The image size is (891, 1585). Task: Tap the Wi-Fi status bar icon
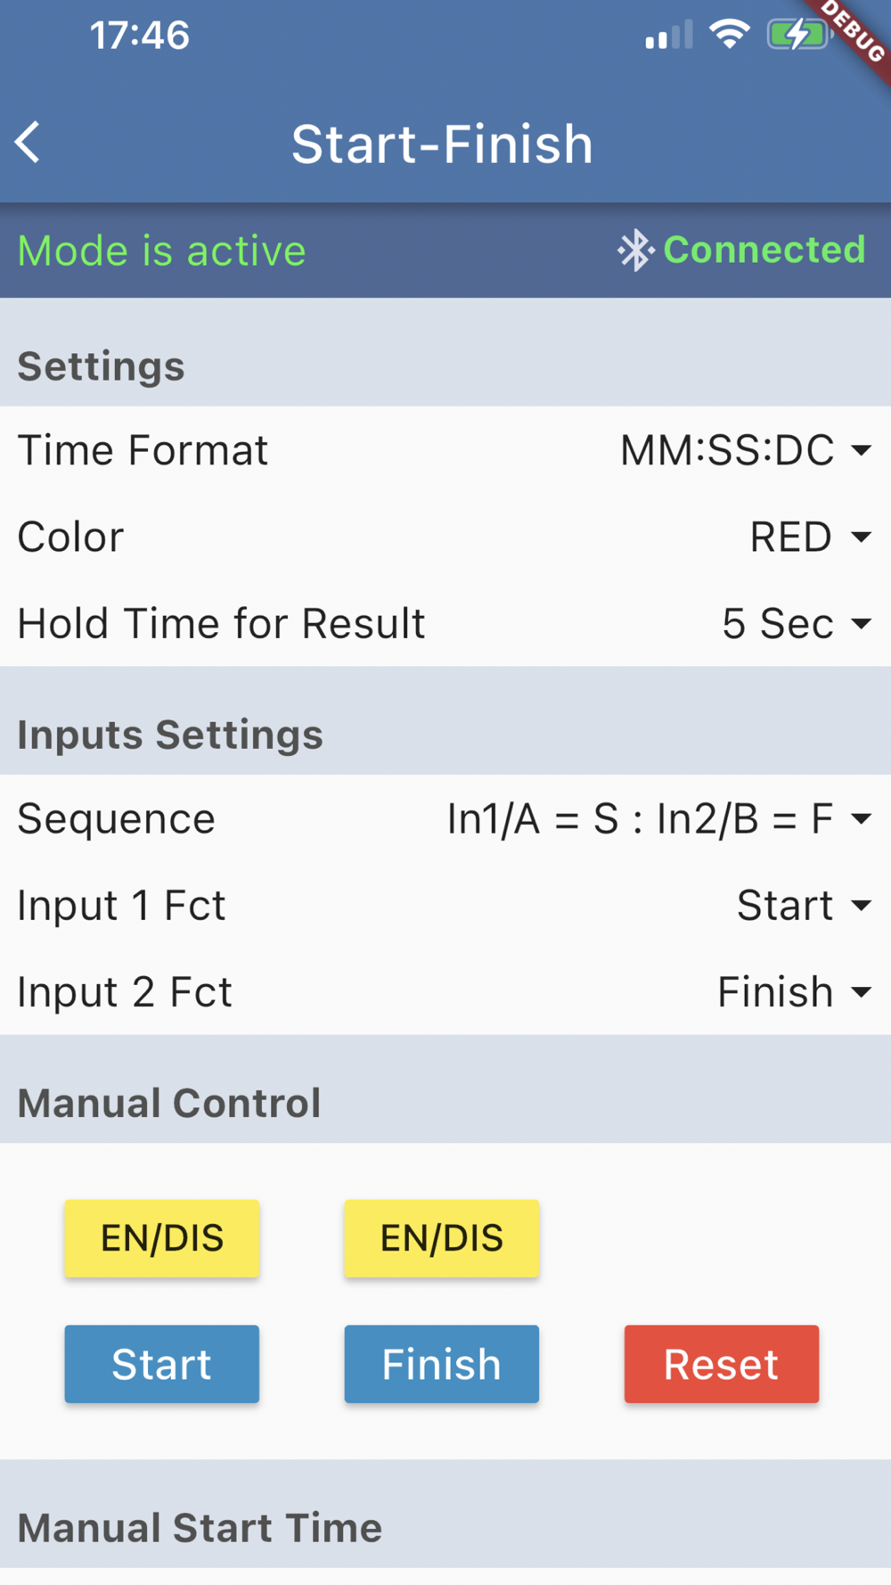(729, 36)
